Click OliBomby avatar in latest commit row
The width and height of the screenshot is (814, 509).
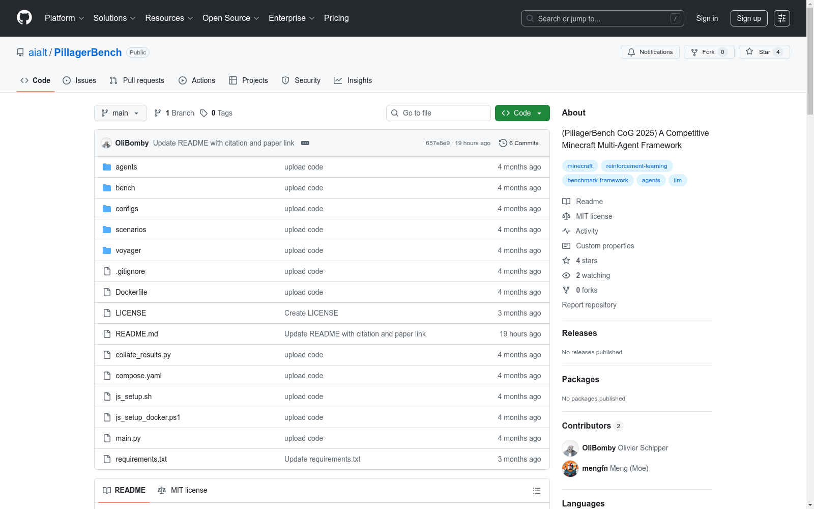(x=106, y=143)
